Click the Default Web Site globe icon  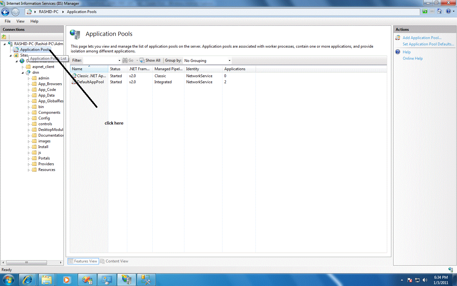[x=22, y=61]
